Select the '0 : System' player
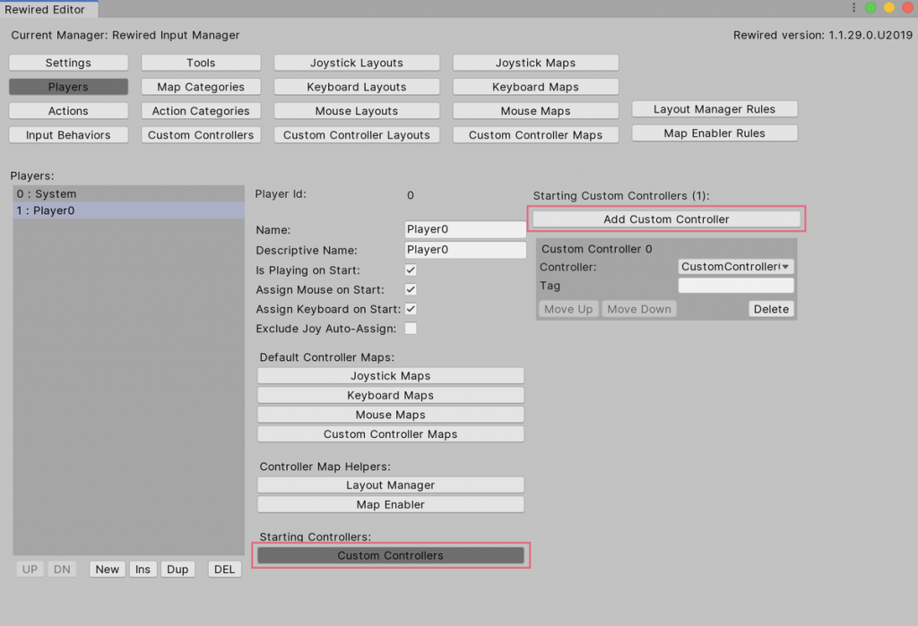 click(x=129, y=193)
